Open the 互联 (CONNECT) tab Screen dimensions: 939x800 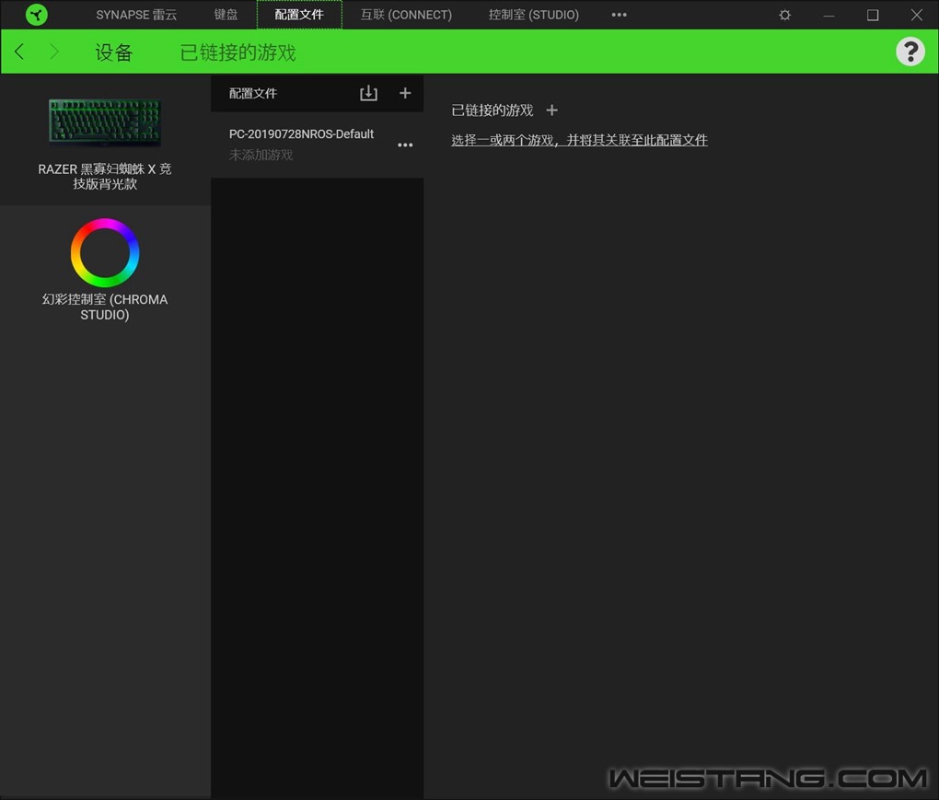[x=406, y=15]
